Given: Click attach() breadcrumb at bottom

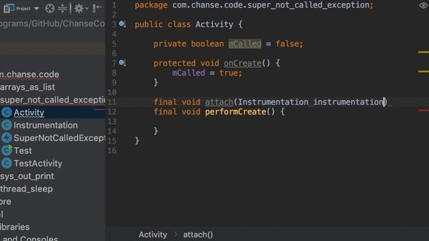Looking at the screenshot, I should point(198,235).
